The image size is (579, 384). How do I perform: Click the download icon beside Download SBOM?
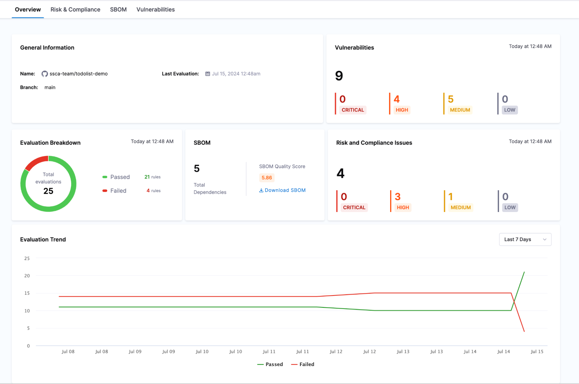[261, 190]
